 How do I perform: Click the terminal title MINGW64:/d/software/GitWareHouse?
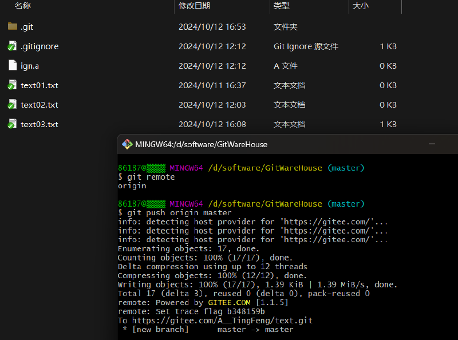point(202,144)
